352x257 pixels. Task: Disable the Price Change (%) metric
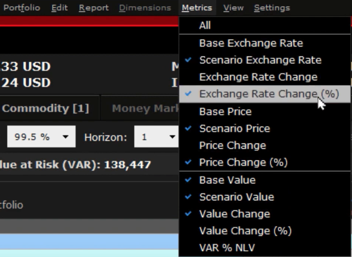coord(243,162)
